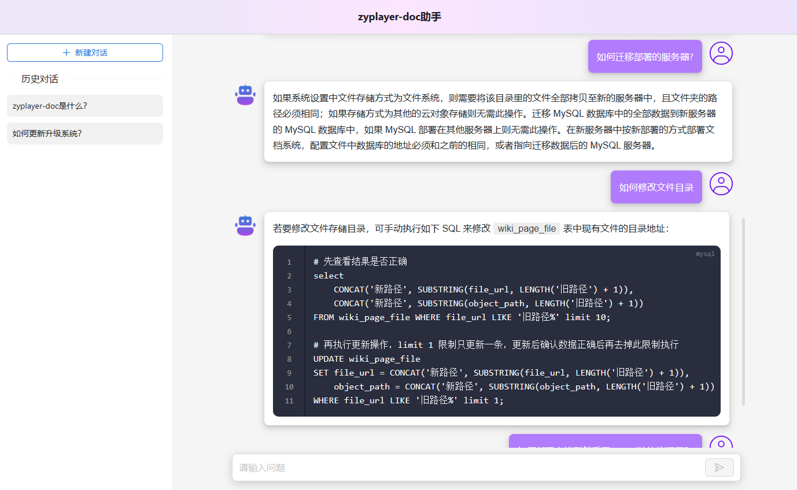The height and width of the screenshot is (490, 797).
Task: Click the send arrow button
Action: click(x=719, y=467)
